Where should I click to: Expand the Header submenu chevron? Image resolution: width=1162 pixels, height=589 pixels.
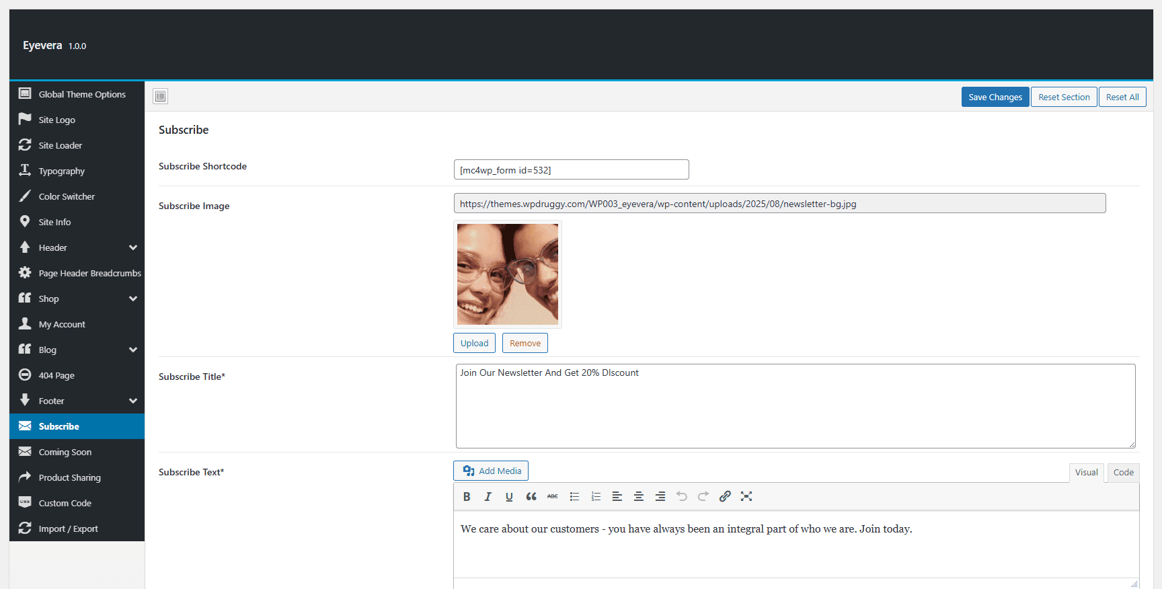133,247
